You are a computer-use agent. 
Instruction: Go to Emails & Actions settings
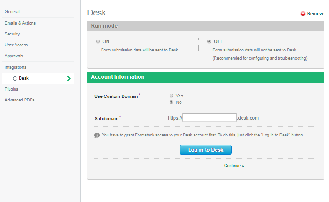point(20,23)
